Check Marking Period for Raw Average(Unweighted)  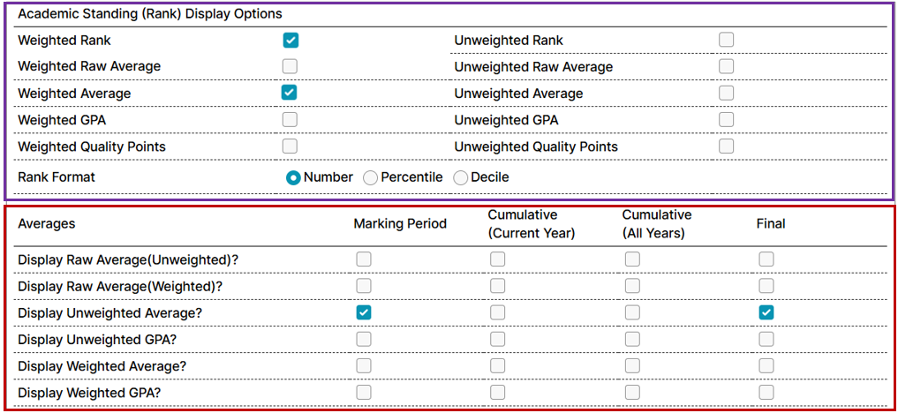[x=364, y=259]
